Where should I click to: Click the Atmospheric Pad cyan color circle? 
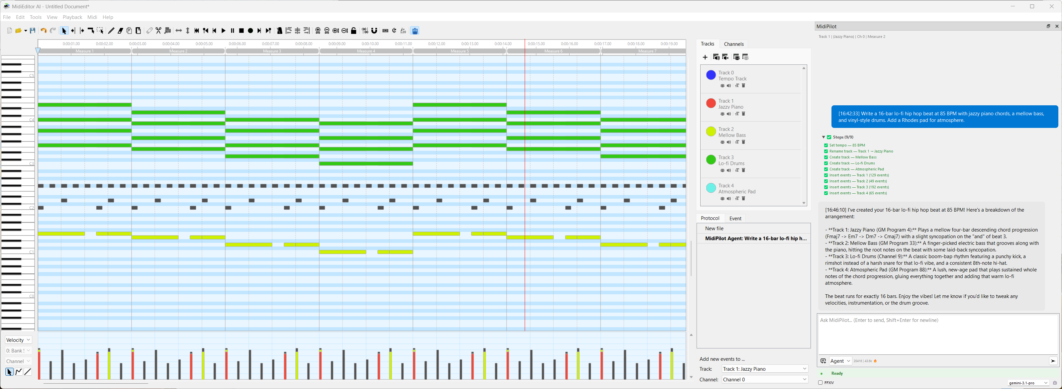(711, 188)
